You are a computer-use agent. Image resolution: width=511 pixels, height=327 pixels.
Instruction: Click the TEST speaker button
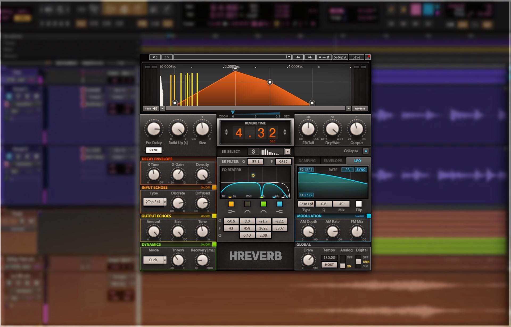tap(151, 108)
